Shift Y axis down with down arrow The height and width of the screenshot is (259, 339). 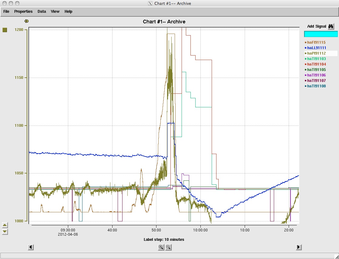(x=5, y=232)
